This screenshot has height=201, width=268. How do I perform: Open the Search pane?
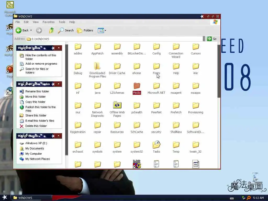pyautogui.click(x=66, y=30)
